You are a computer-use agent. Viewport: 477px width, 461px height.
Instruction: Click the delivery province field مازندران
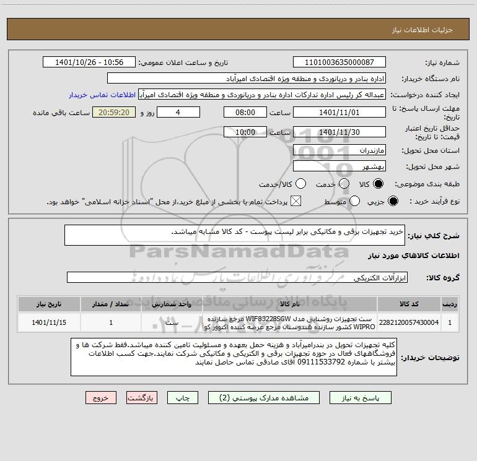point(339,150)
